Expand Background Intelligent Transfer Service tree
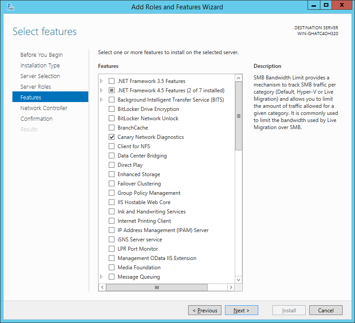Image resolution: width=355 pixels, height=323 pixels. [102, 99]
